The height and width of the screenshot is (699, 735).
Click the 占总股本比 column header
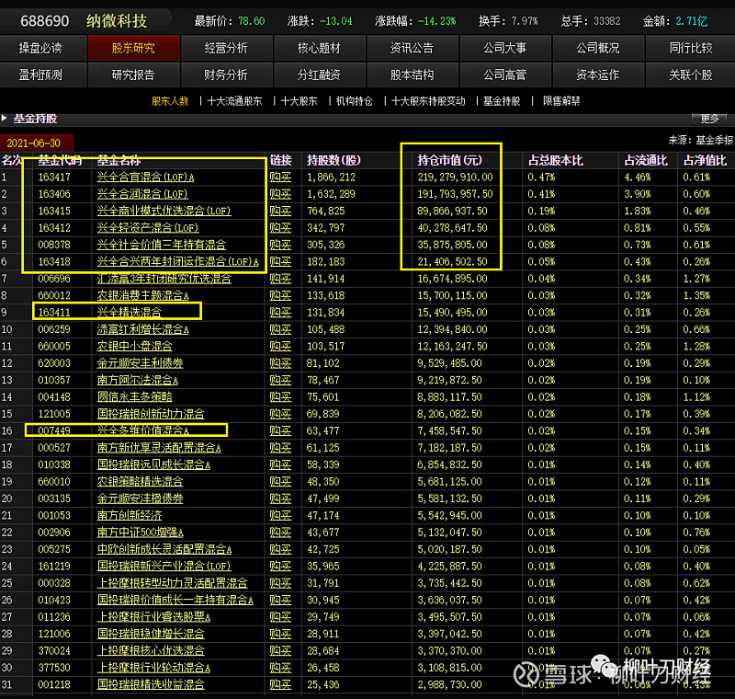click(556, 160)
